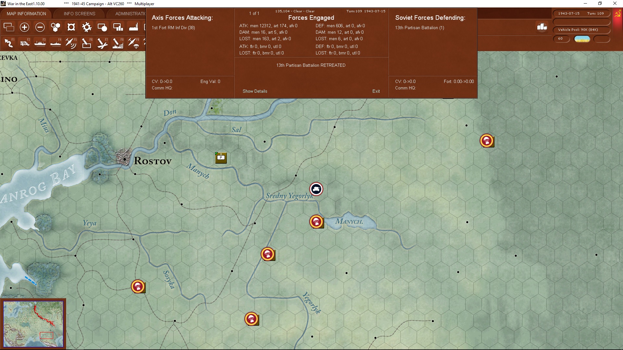Open the INFO SCREENS tab
Image resolution: width=623 pixels, height=350 pixels.
click(x=79, y=14)
